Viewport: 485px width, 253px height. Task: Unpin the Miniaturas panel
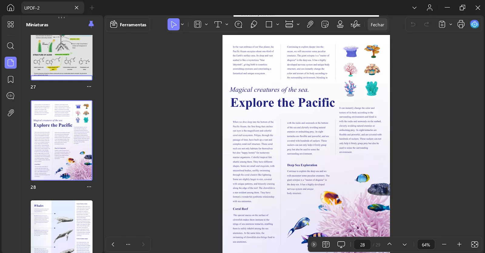click(91, 25)
